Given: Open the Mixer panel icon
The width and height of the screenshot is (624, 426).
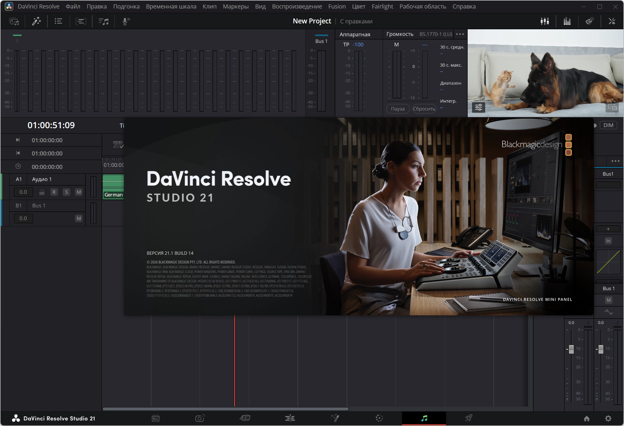Looking at the screenshot, I should [545, 21].
